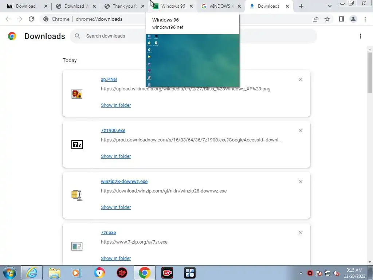Image resolution: width=373 pixels, height=280 pixels.
Task: Open the network tray icon
Action: (x=327, y=273)
